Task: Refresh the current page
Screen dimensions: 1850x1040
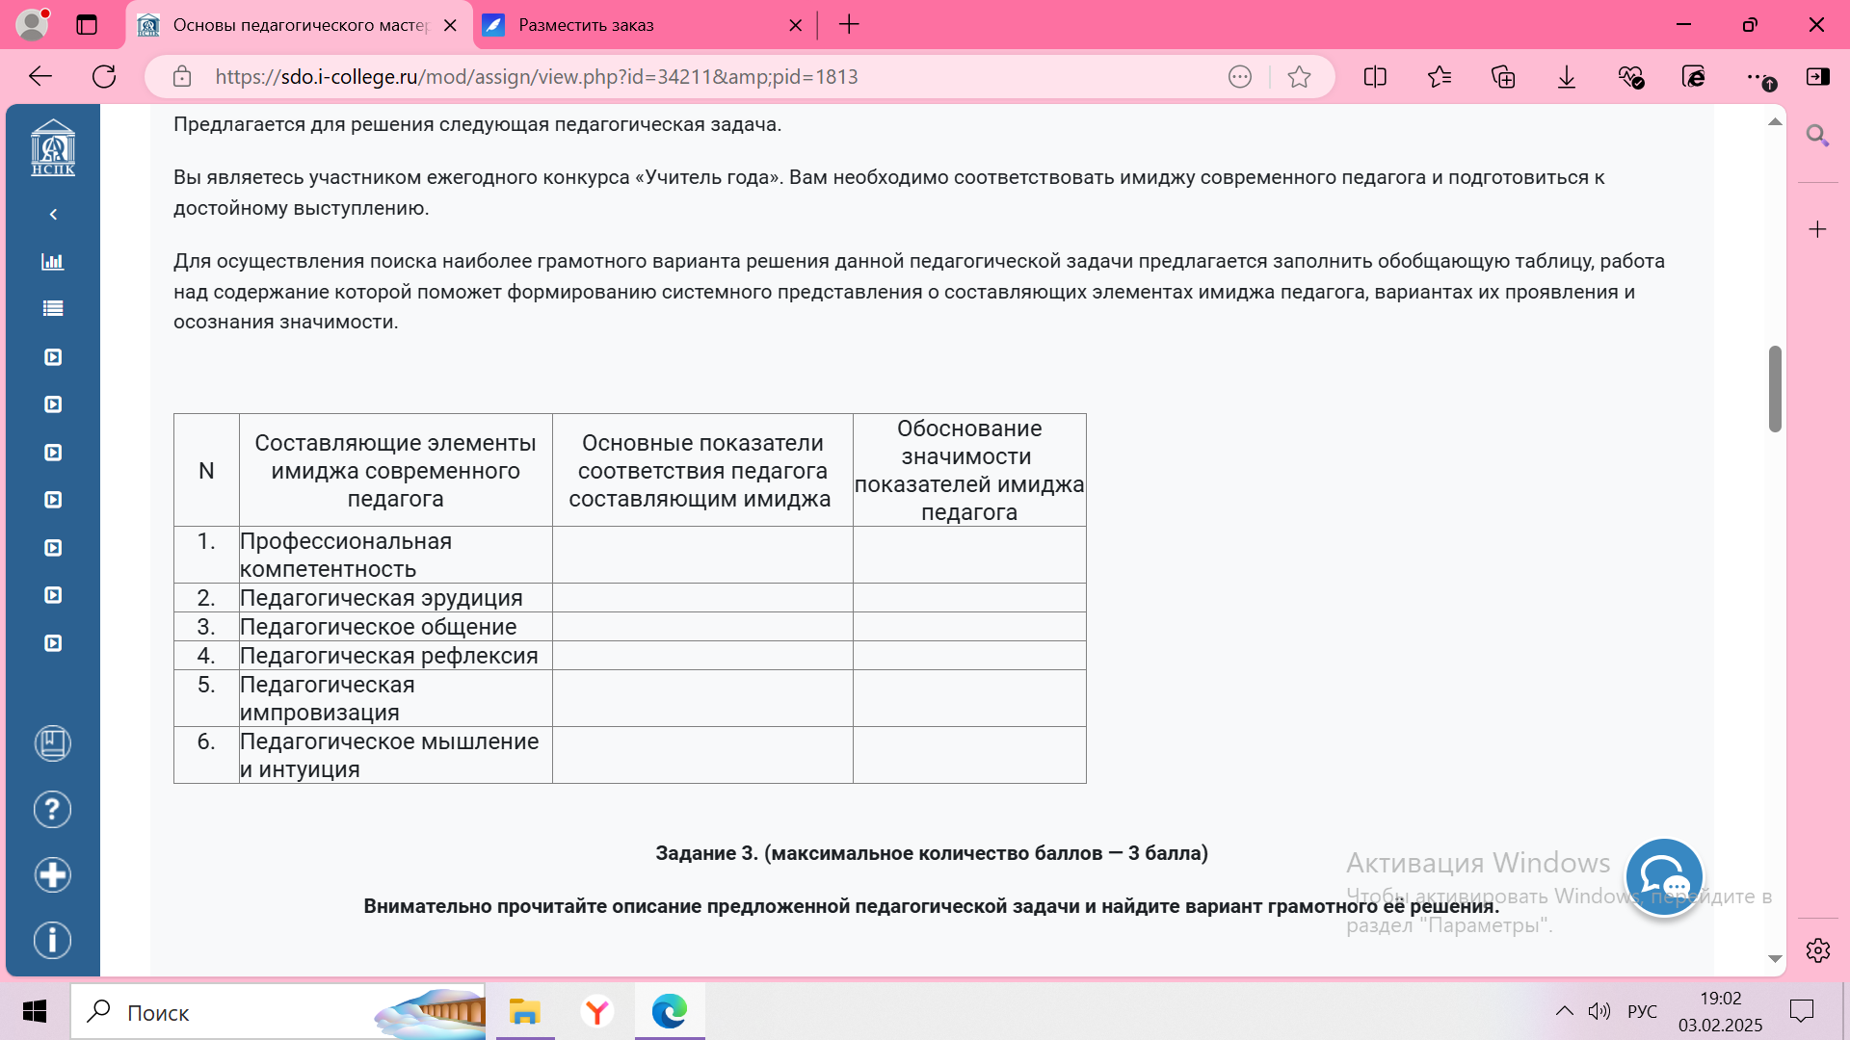Action: pos(104,77)
